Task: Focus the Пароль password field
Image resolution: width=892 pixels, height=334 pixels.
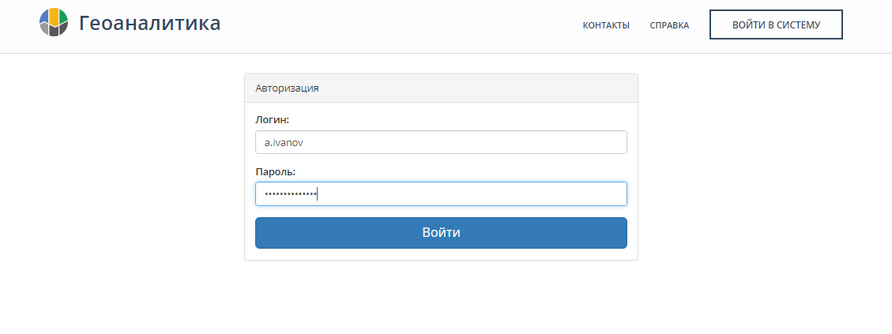Action: click(x=441, y=193)
